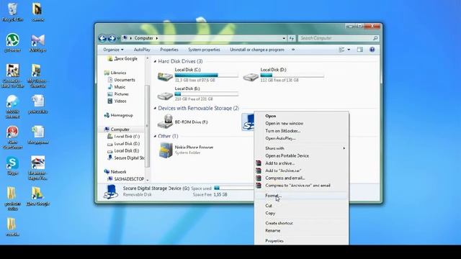Open the KMPlayer desktop shortcut
Viewport: 461px width, 259px height.
click(38, 40)
